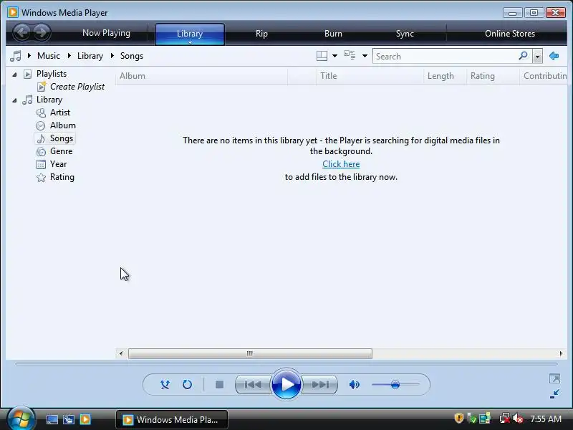Click the 'Click here' link

click(x=341, y=164)
